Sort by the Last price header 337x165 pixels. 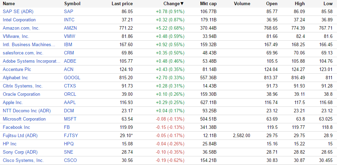click(x=122, y=3)
